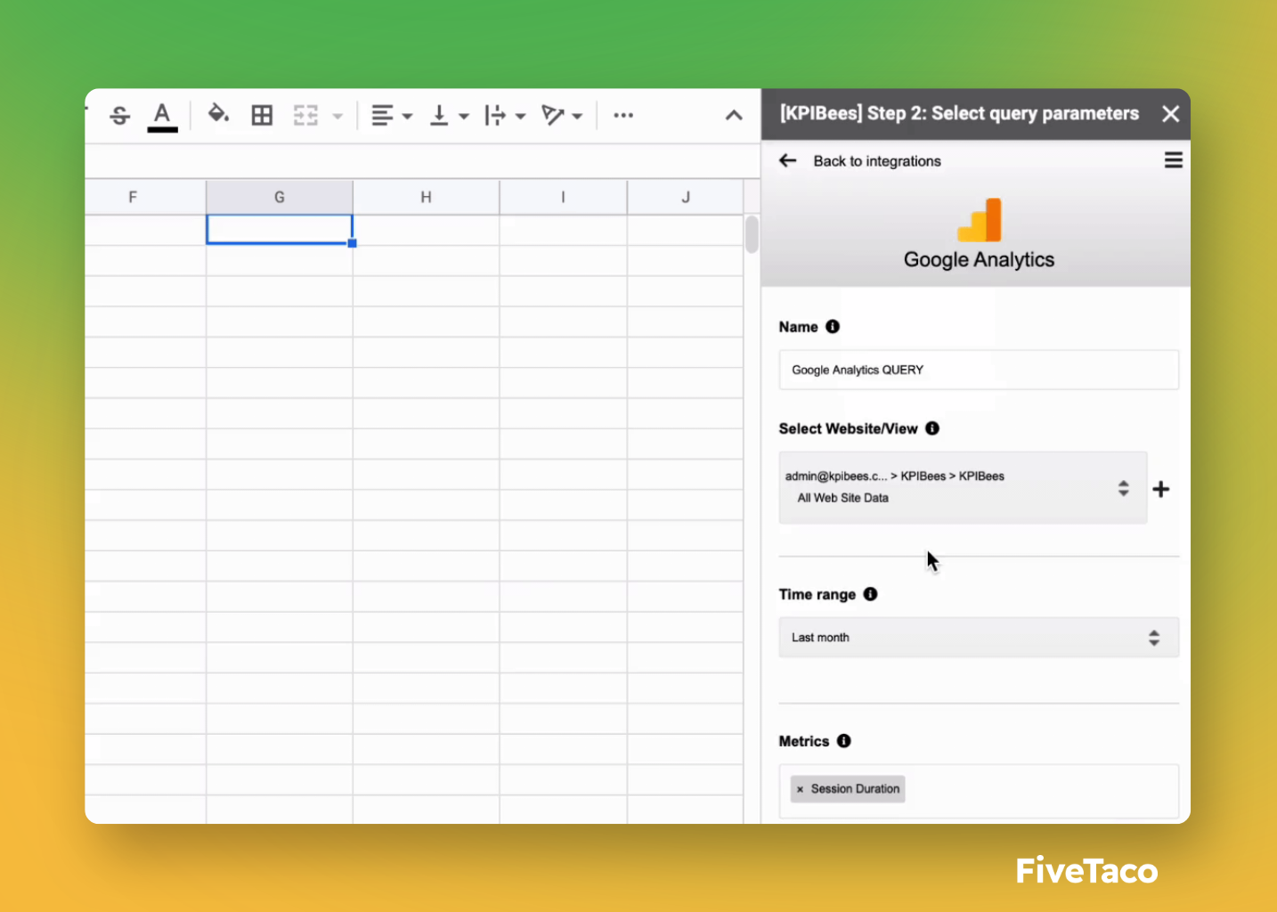This screenshot has width=1277, height=912.
Task: Open vertical align dropdown
Action: click(449, 116)
